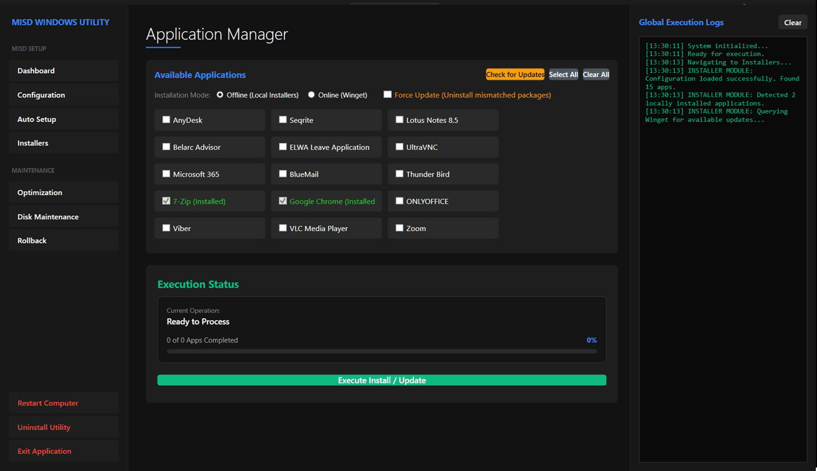This screenshot has height=471, width=817.
Task: Click Exit Application
Action: click(x=64, y=451)
